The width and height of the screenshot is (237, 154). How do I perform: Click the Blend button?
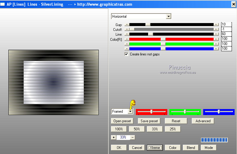(191, 148)
